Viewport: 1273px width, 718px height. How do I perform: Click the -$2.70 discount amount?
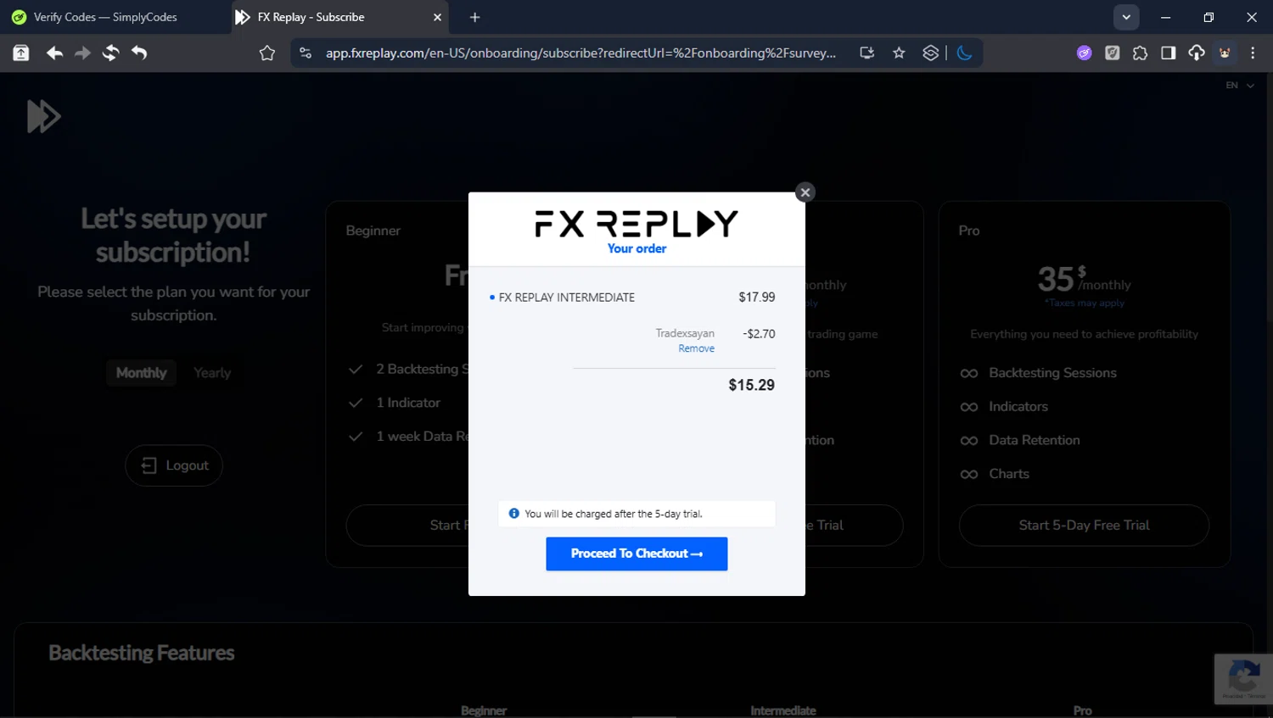[759, 334]
